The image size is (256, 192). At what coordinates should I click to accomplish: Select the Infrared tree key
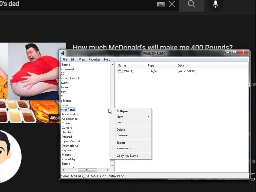(66, 137)
